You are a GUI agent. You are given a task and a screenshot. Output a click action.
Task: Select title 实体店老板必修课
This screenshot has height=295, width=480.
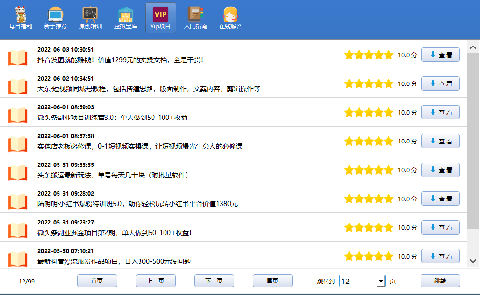[140, 146]
